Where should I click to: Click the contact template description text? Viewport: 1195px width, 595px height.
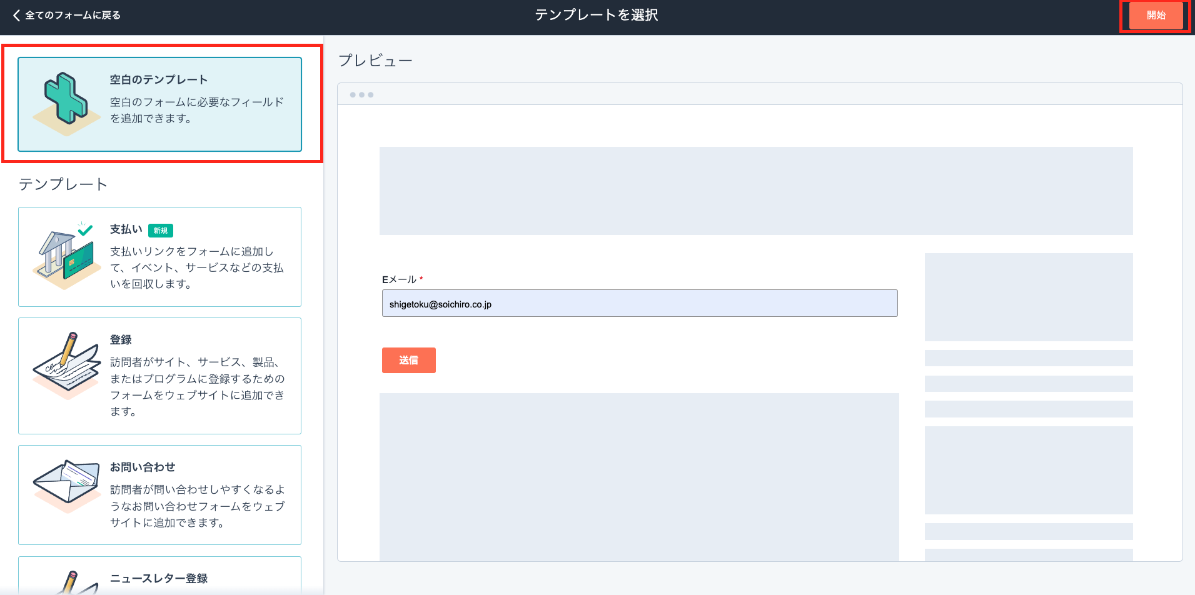click(x=198, y=506)
